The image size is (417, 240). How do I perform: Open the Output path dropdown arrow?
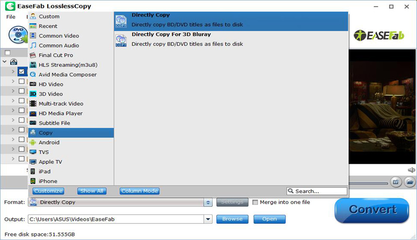tap(208, 219)
